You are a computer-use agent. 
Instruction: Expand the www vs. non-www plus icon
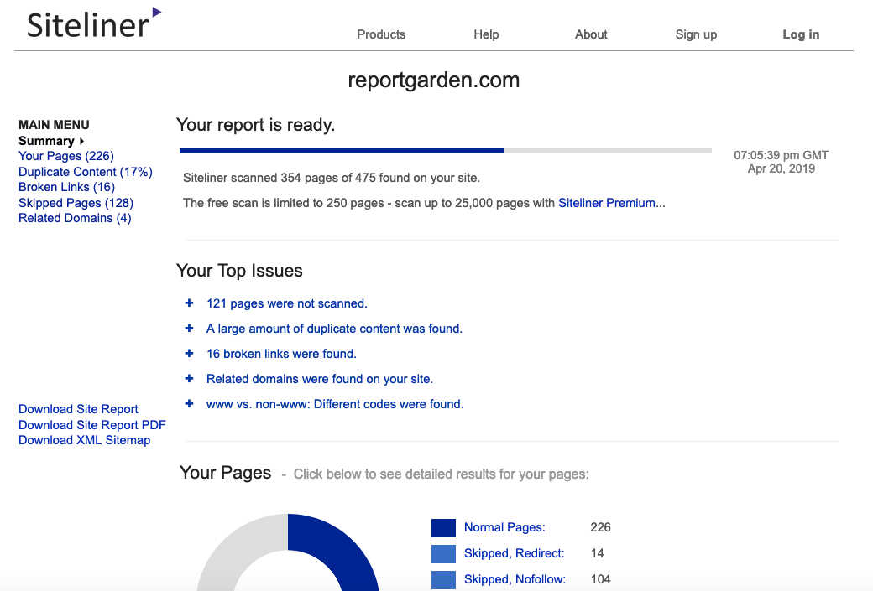[x=190, y=403]
